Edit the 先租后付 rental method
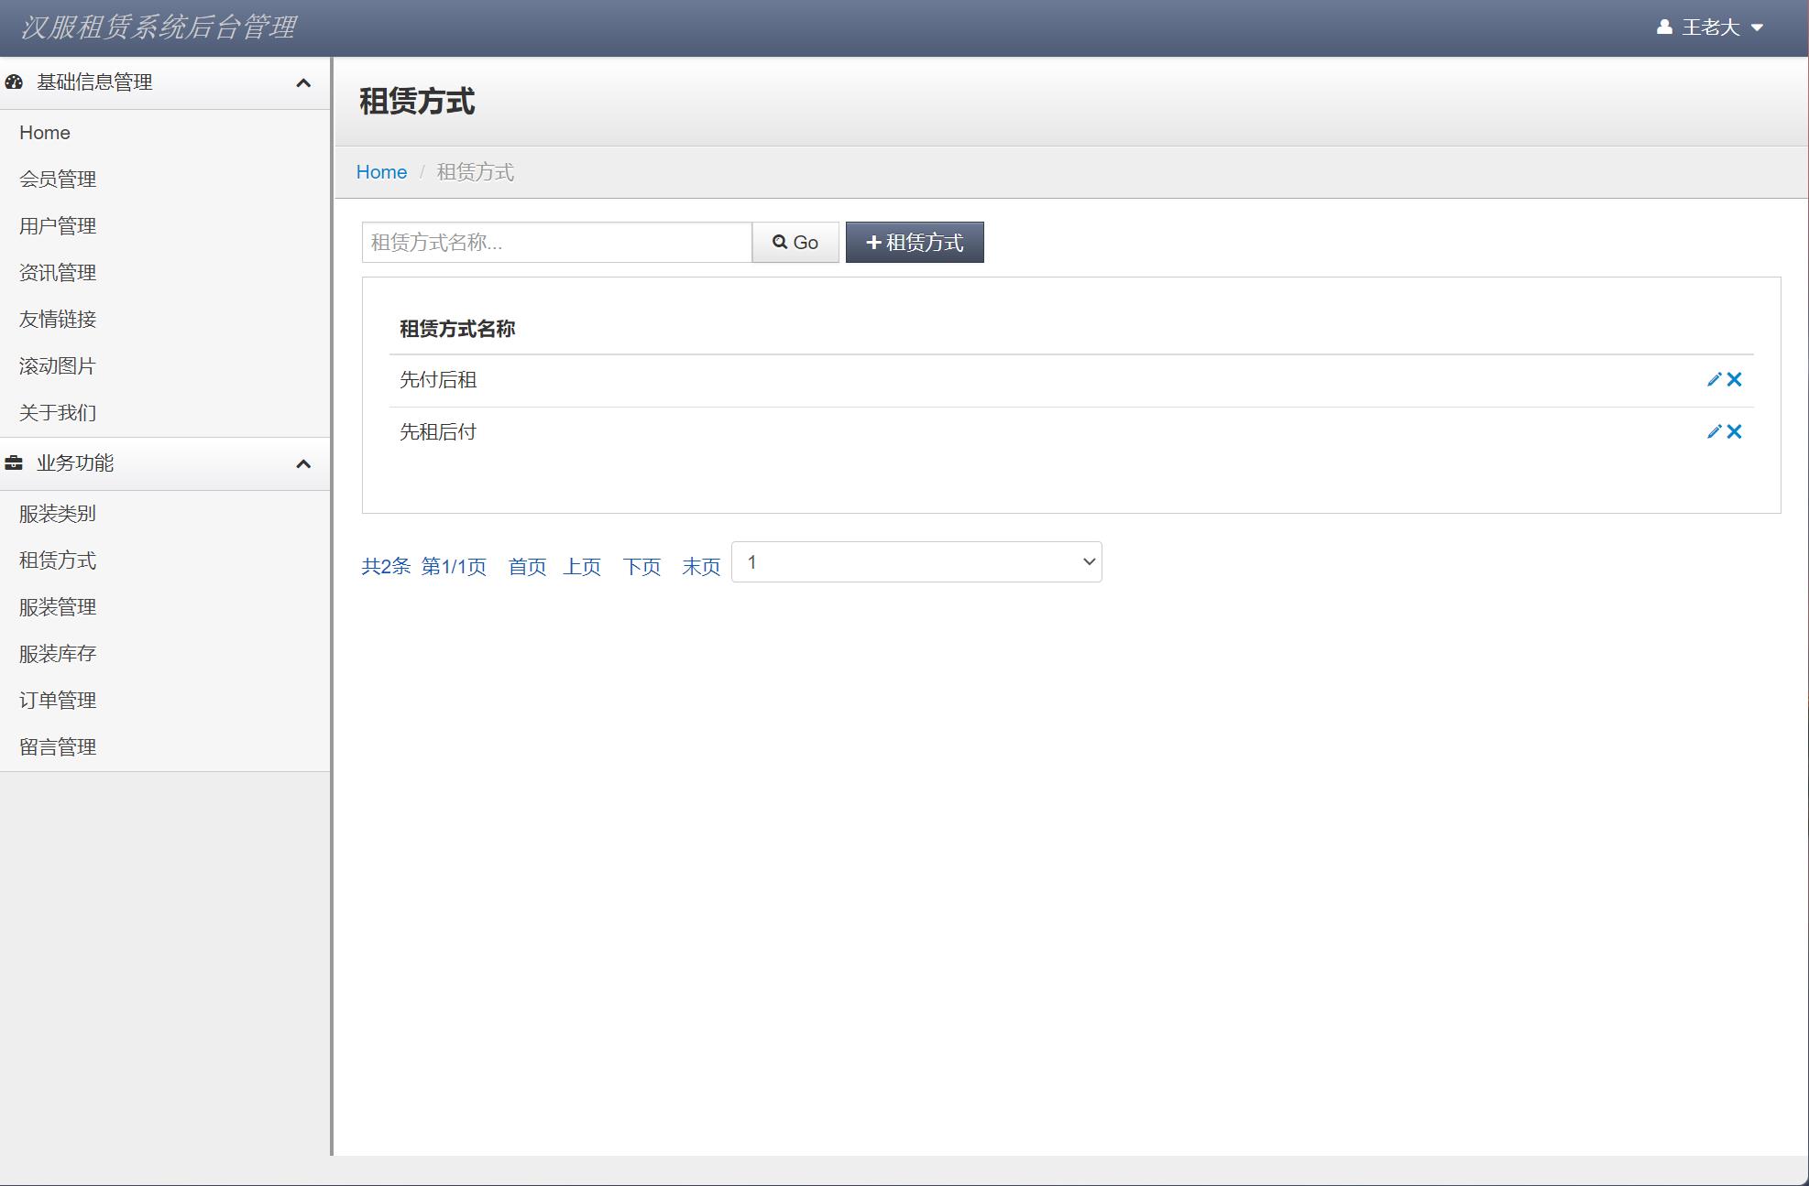The width and height of the screenshot is (1809, 1186). (x=1713, y=431)
